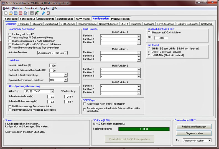Click the red floppy disk save-as icon

[20, 13]
